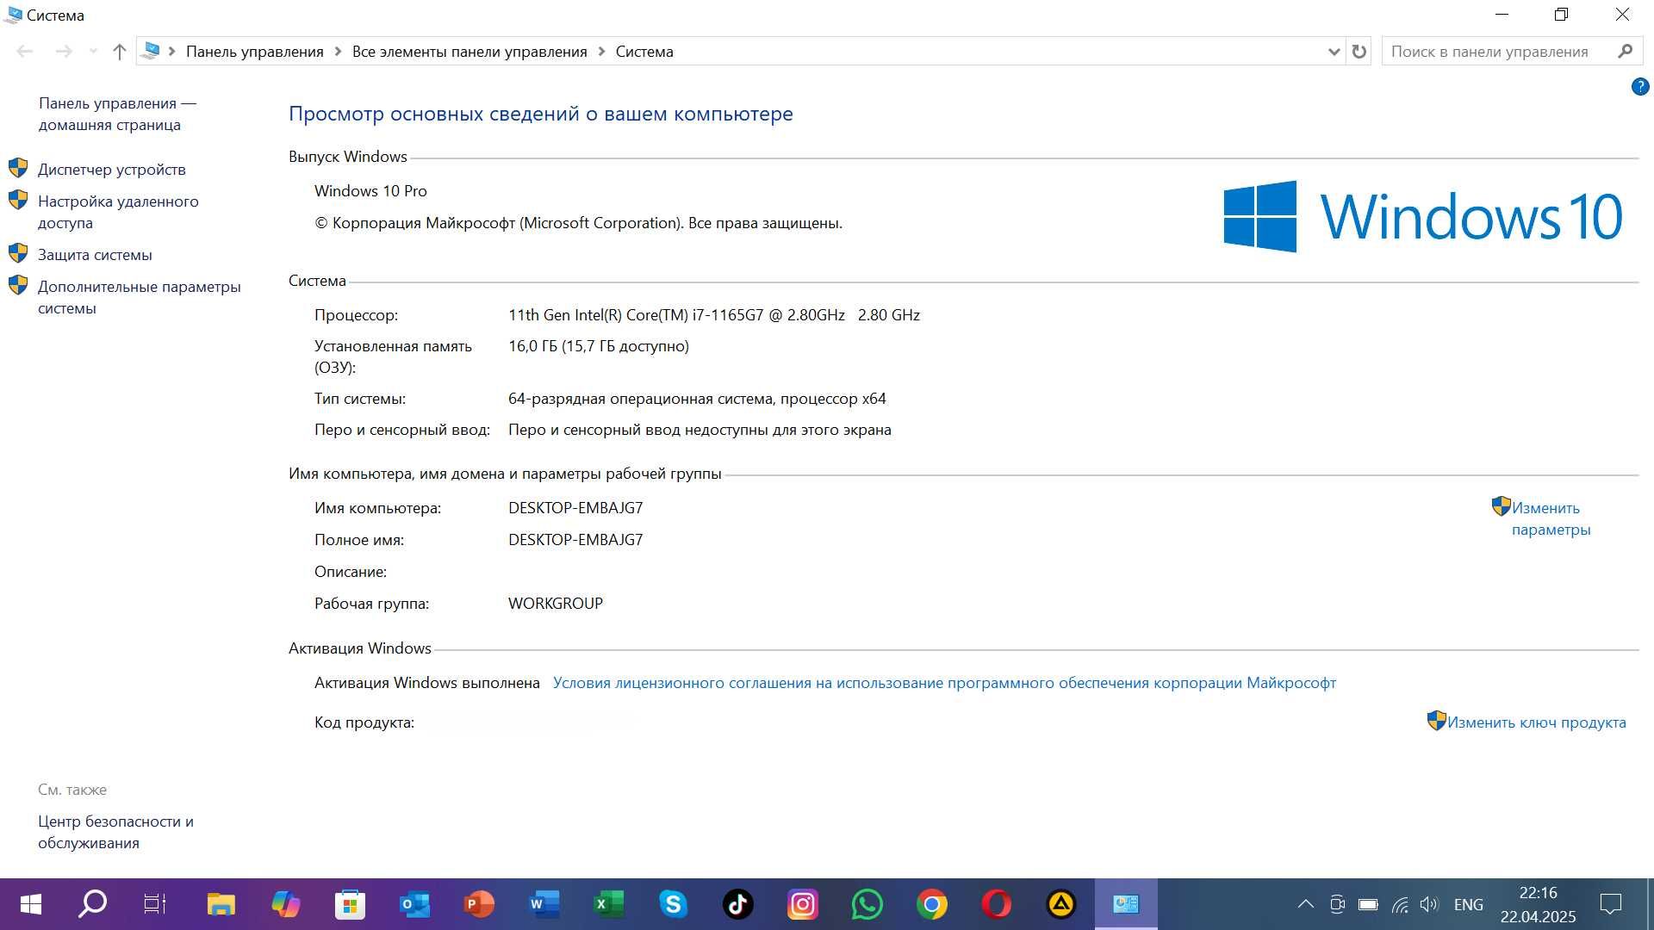Click Система breadcrumb item
The width and height of the screenshot is (1654, 930).
click(644, 52)
